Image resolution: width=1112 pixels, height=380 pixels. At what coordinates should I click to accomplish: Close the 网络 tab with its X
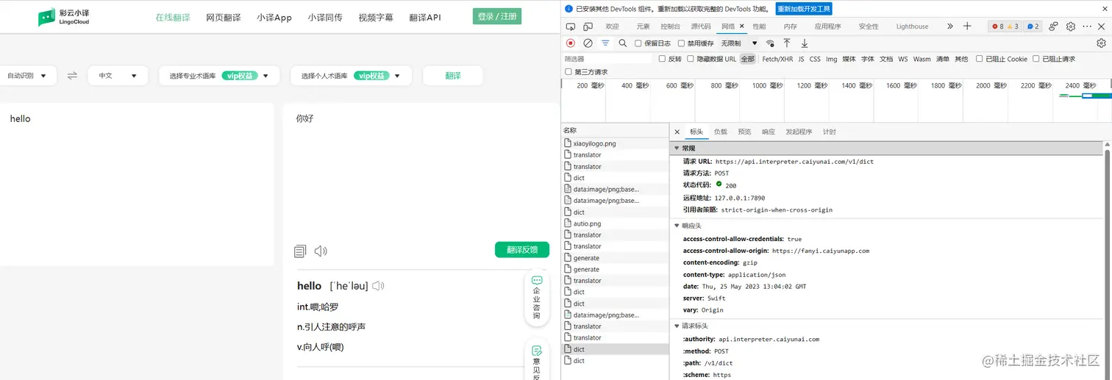742,26
